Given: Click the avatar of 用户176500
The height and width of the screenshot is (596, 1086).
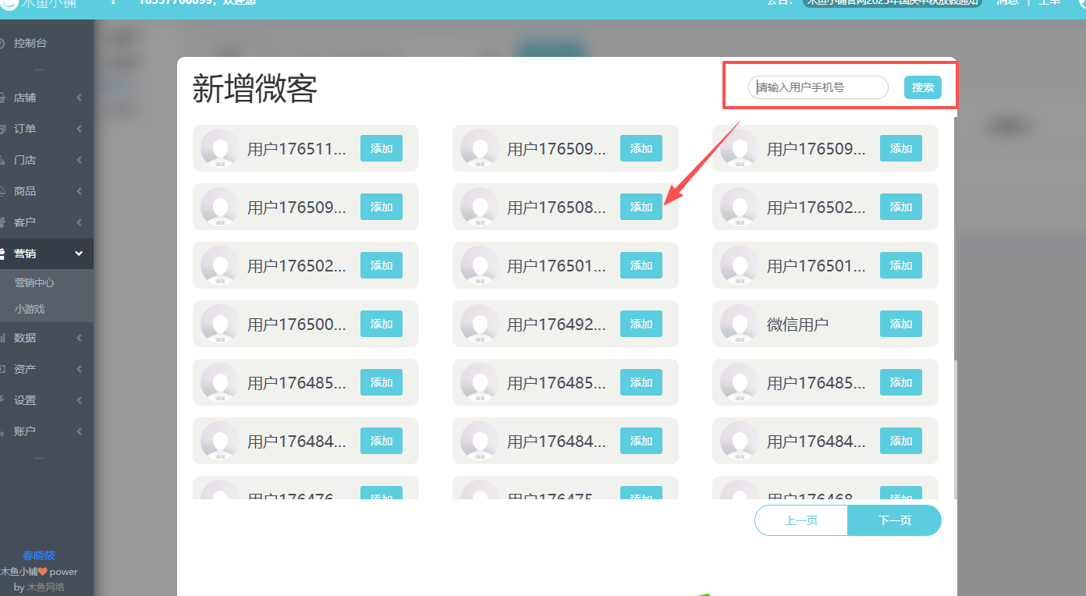Looking at the screenshot, I should (x=219, y=324).
